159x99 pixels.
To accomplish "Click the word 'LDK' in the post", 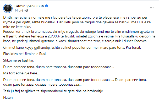I will point(140,22).
